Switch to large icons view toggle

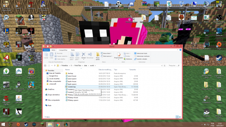pos(180,117)
